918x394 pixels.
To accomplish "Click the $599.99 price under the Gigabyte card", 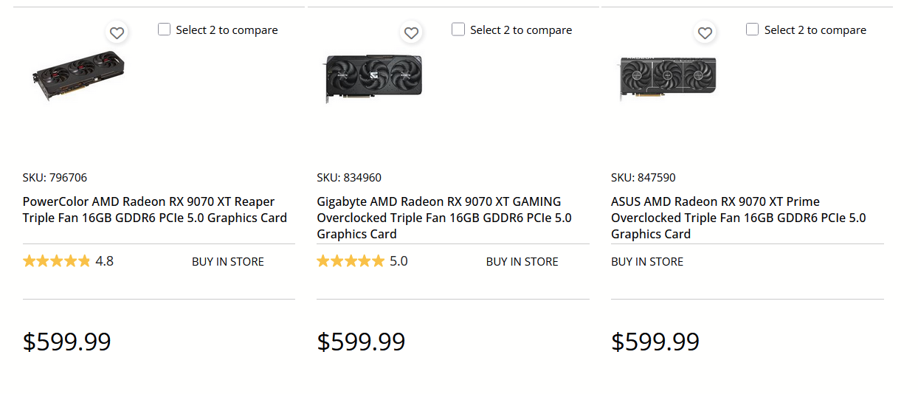I will (x=361, y=342).
